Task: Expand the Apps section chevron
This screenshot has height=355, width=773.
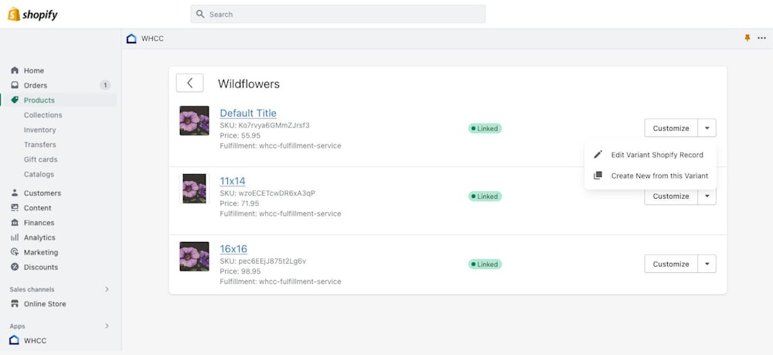Action: point(107,326)
